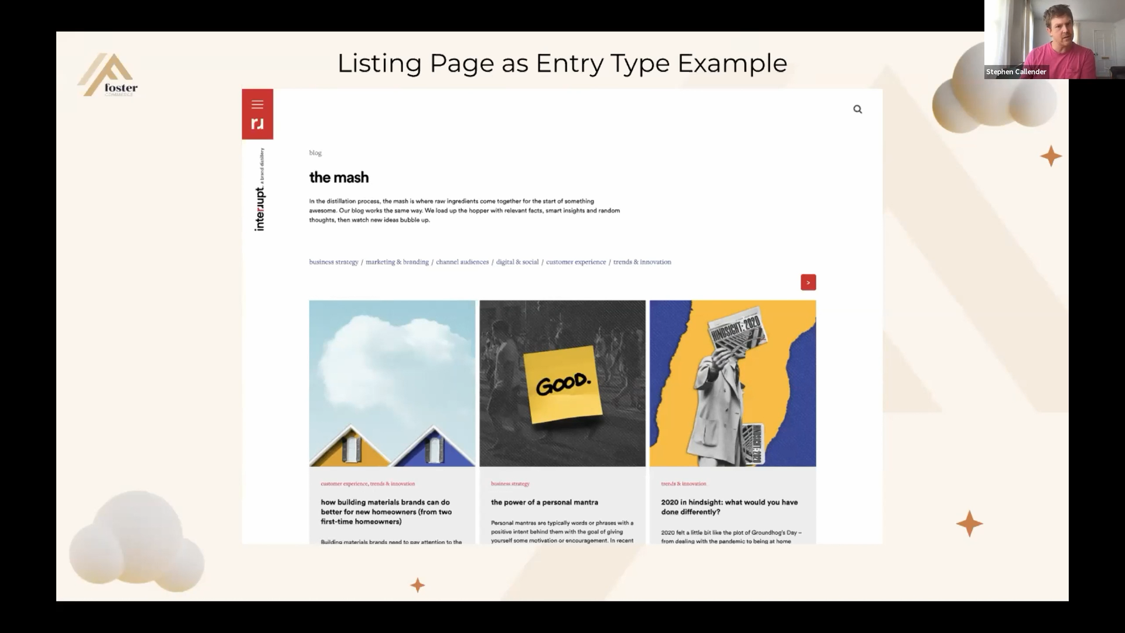This screenshot has width=1125, height=633.
Task: Select Stephen Callender's webcam thumbnail
Action: coord(1054,39)
